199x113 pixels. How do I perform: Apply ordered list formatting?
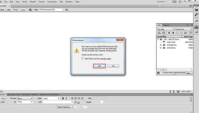click(x=75, y=98)
